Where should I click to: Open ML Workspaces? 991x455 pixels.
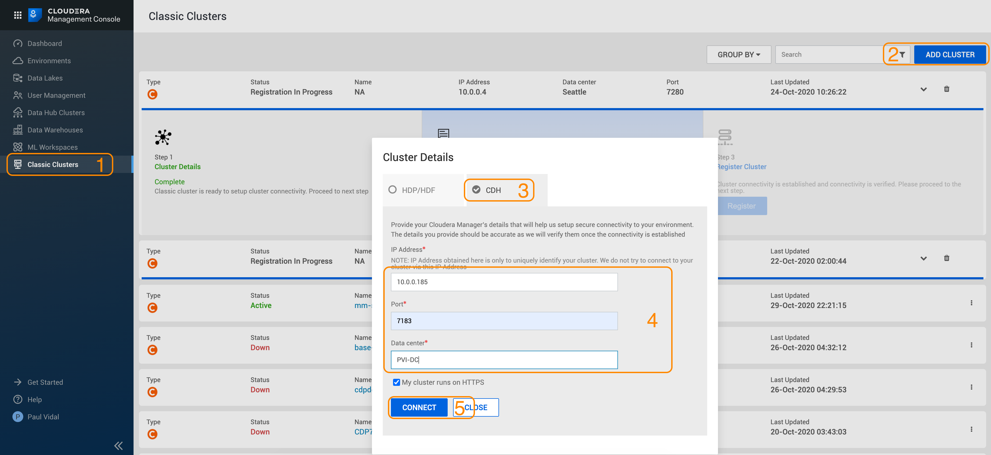click(x=52, y=146)
